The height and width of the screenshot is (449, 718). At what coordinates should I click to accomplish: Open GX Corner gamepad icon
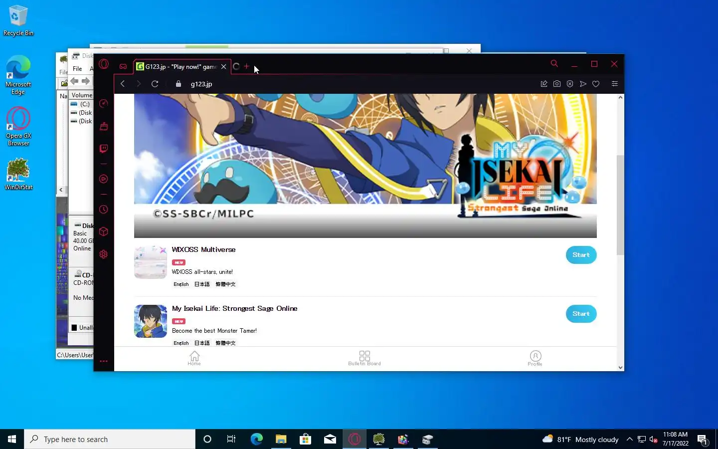click(123, 66)
